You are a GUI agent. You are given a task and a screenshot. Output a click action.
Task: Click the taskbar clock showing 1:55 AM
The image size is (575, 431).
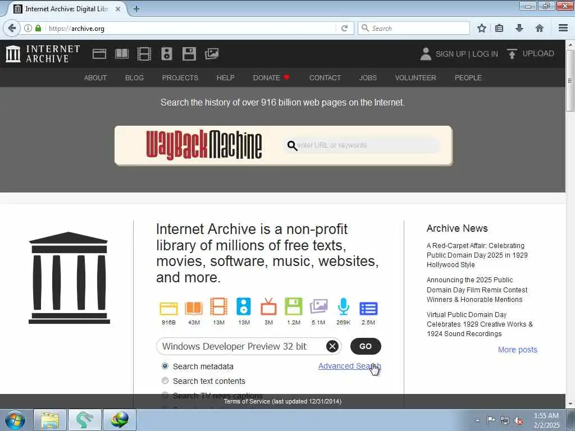click(x=546, y=420)
